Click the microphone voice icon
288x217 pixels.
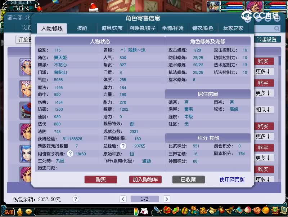(20, 212)
